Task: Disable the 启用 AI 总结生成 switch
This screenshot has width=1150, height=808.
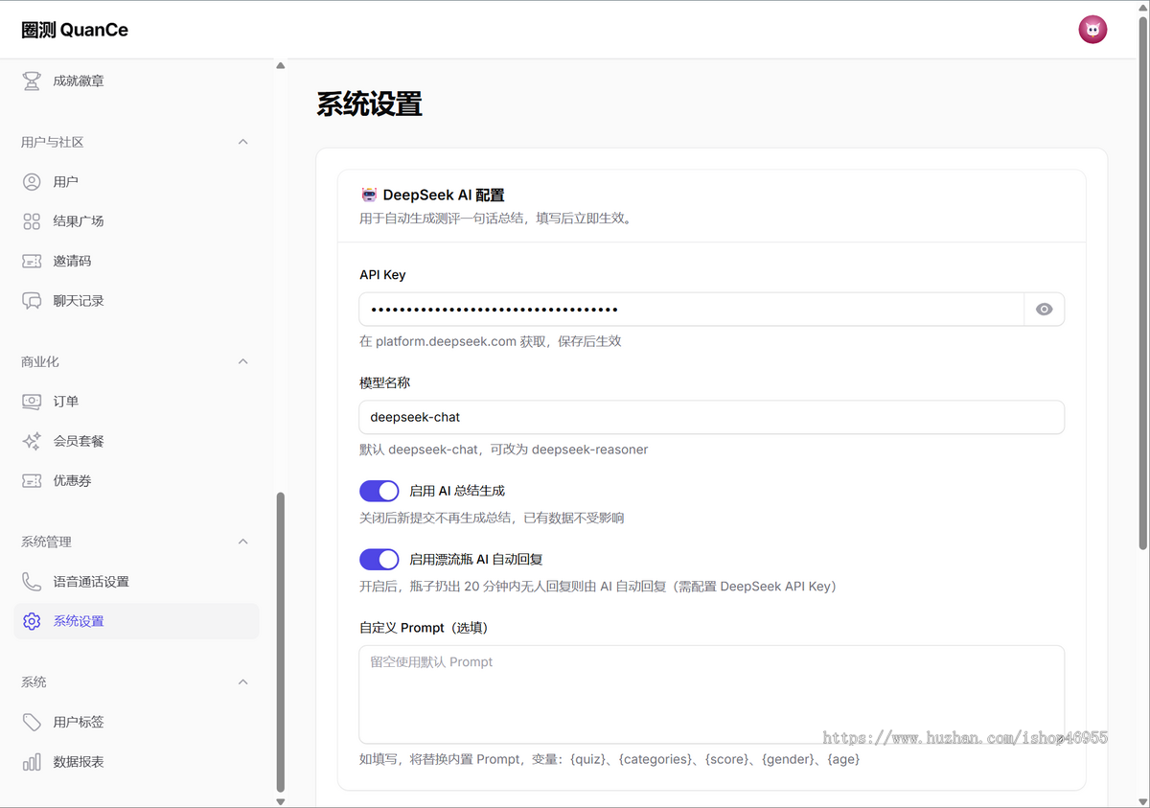Action: [379, 491]
